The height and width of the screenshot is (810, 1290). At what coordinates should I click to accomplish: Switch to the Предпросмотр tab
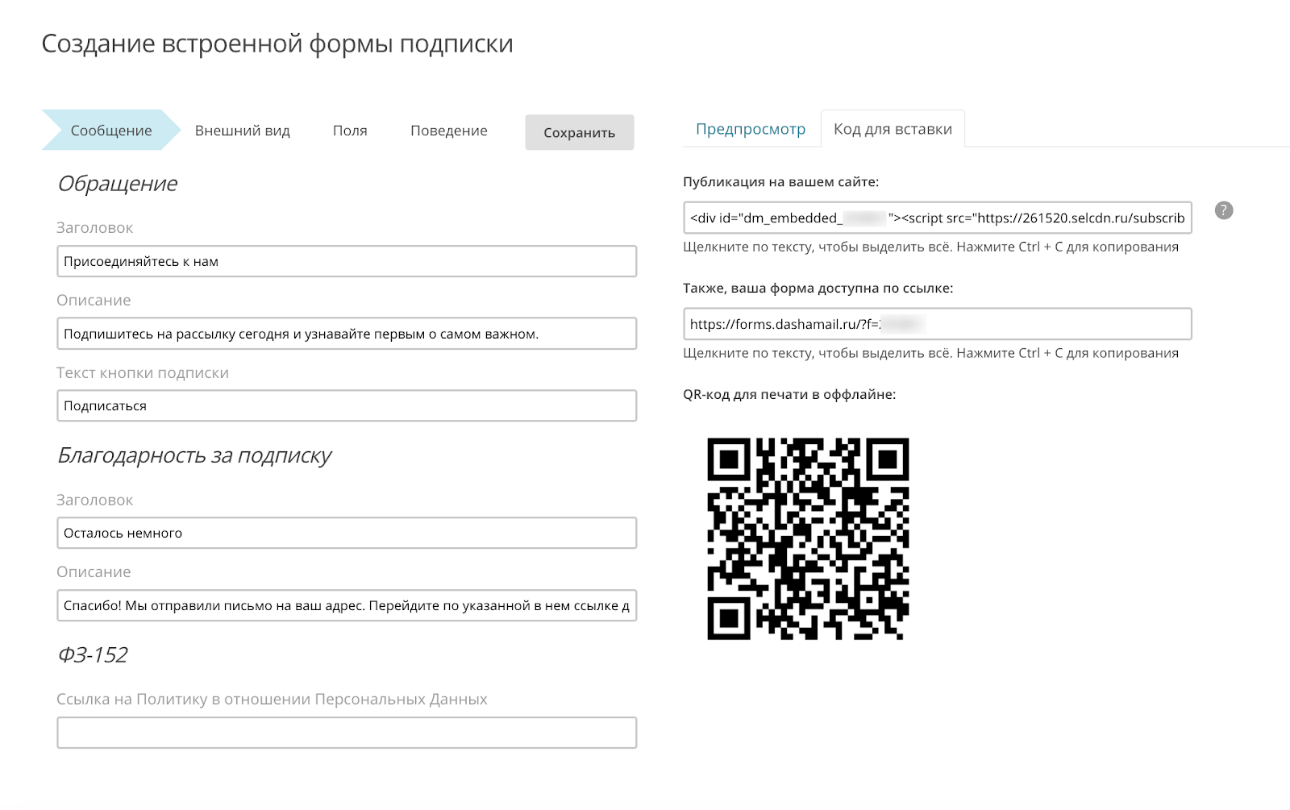[751, 129]
